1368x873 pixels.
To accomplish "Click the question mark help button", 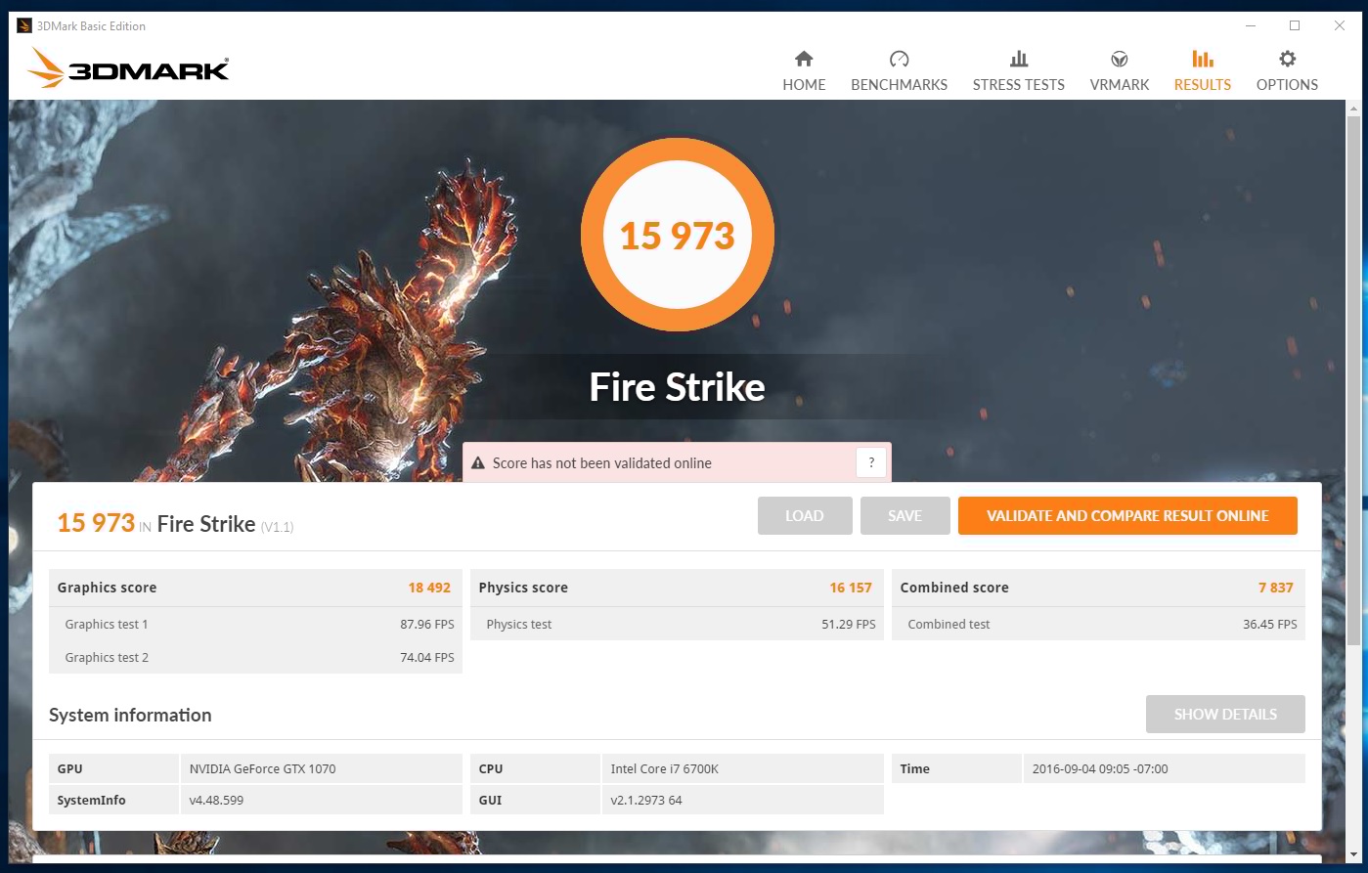I will (870, 462).
